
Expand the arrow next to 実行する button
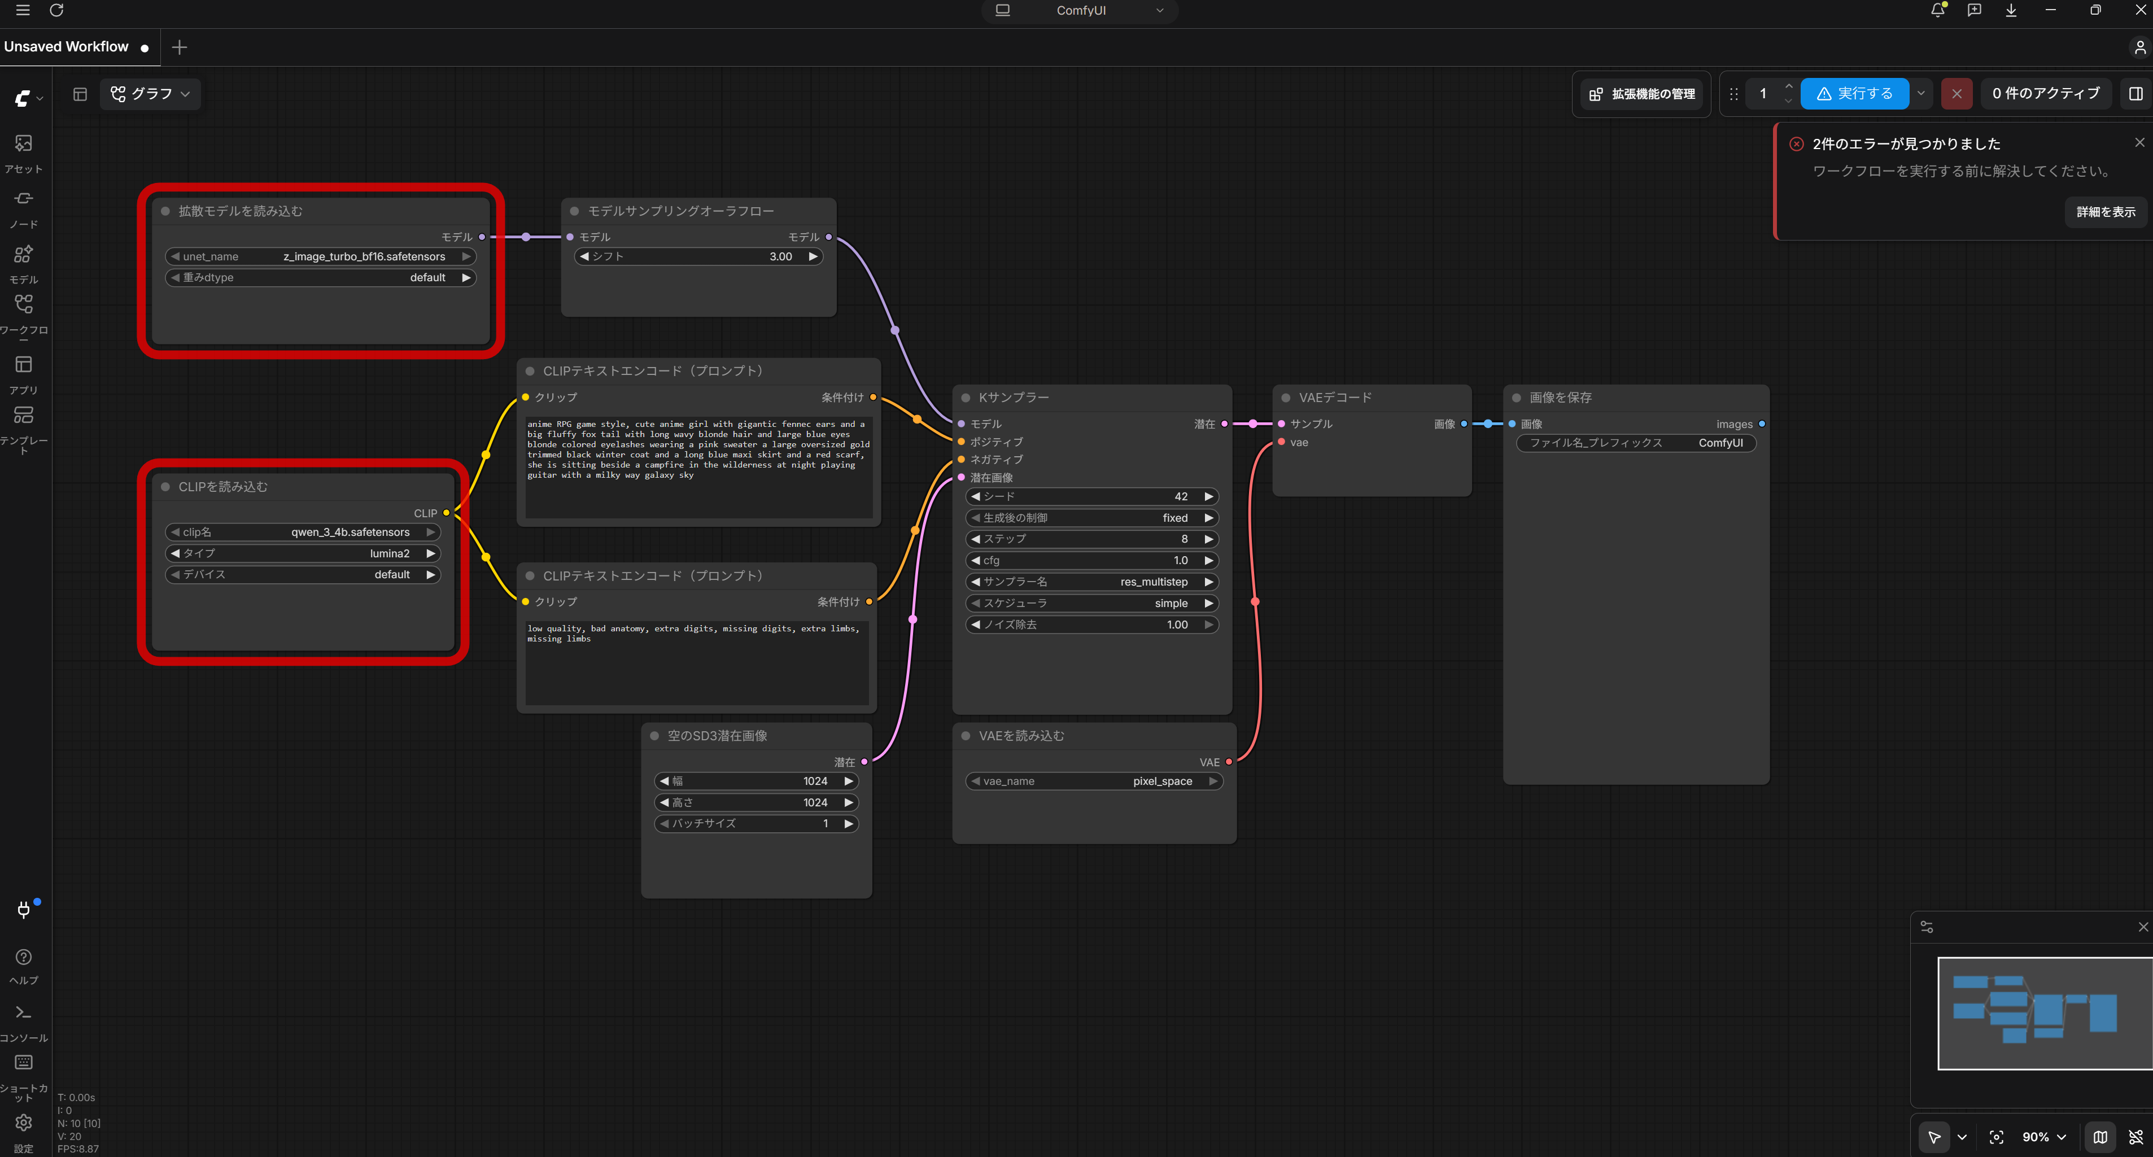pyautogui.click(x=1921, y=94)
